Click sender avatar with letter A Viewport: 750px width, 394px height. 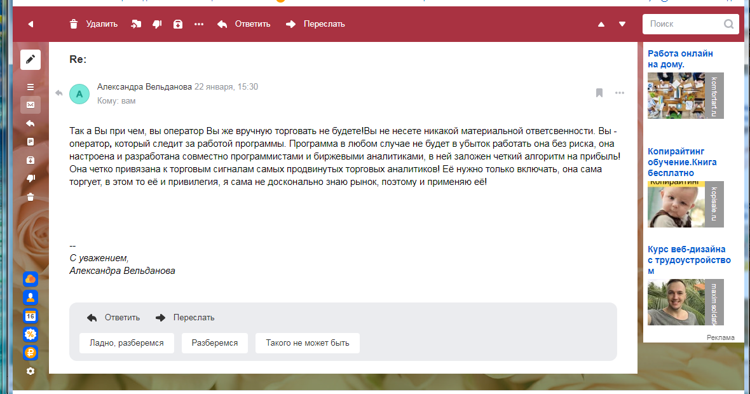79,94
